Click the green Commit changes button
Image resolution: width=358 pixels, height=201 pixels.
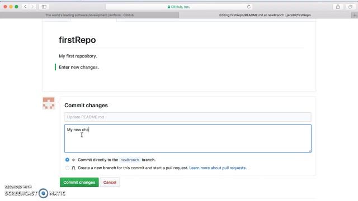coord(79,183)
